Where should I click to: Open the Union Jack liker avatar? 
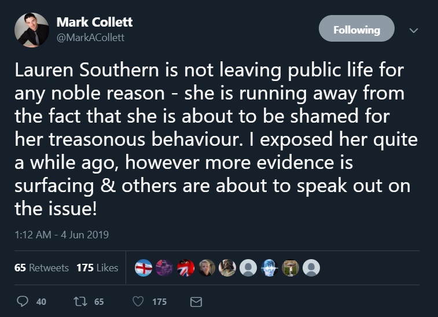pyautogui.click(x=185, y=267)
